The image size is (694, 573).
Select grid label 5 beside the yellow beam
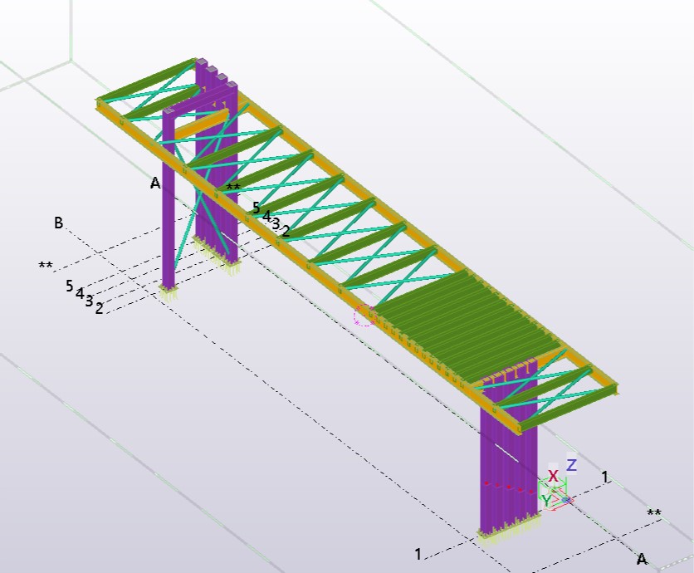point(257,208)
